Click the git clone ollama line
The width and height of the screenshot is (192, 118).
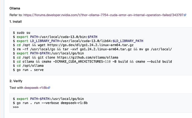pyautogui.click(x=66, y=57)
